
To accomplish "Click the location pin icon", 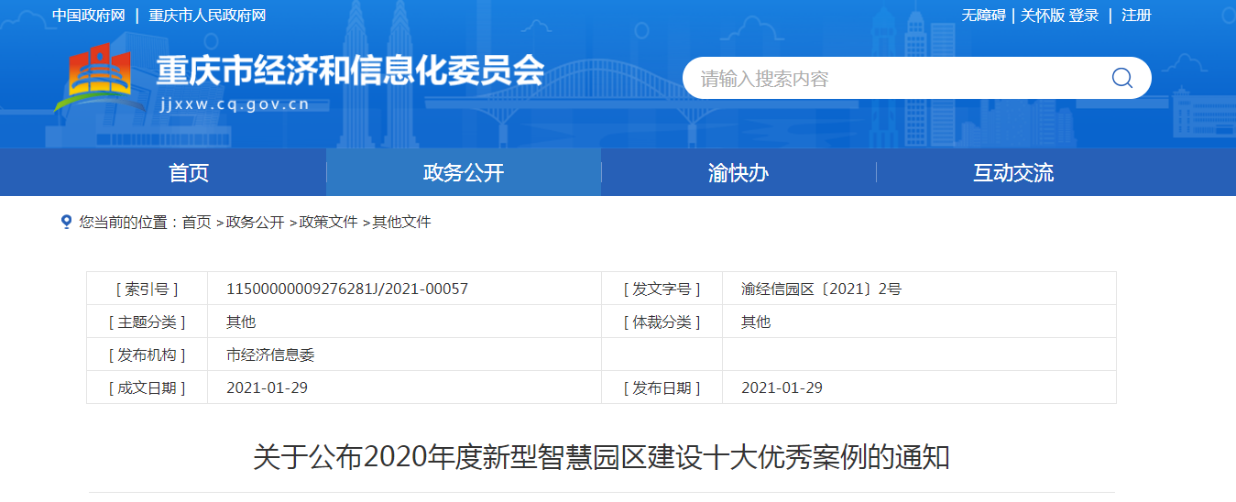I will (x=66, y=222).
